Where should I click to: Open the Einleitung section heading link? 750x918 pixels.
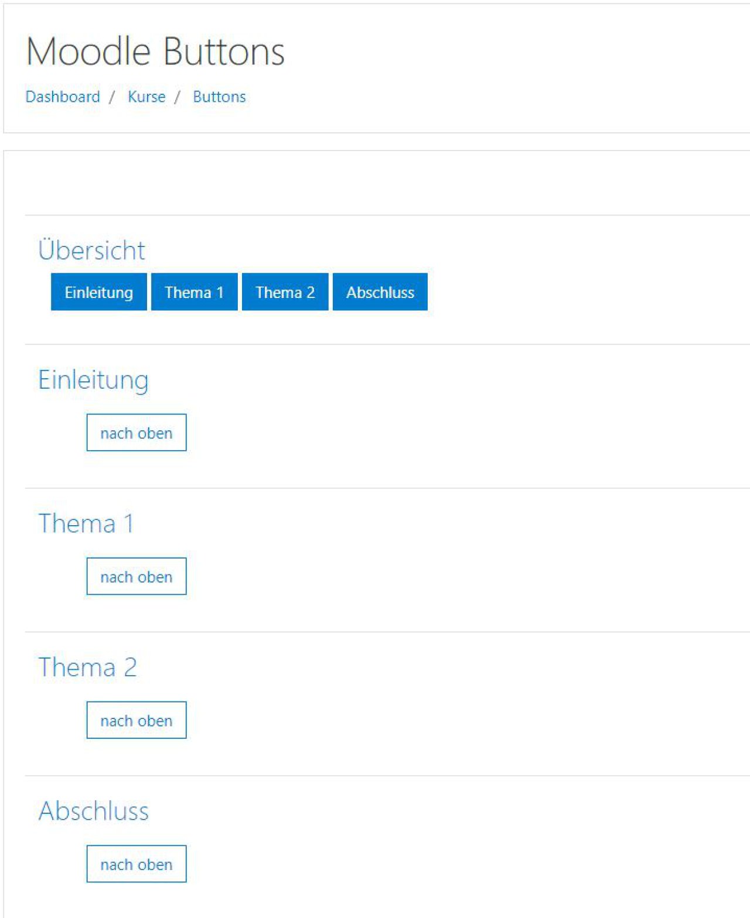(x=93, y=380)
